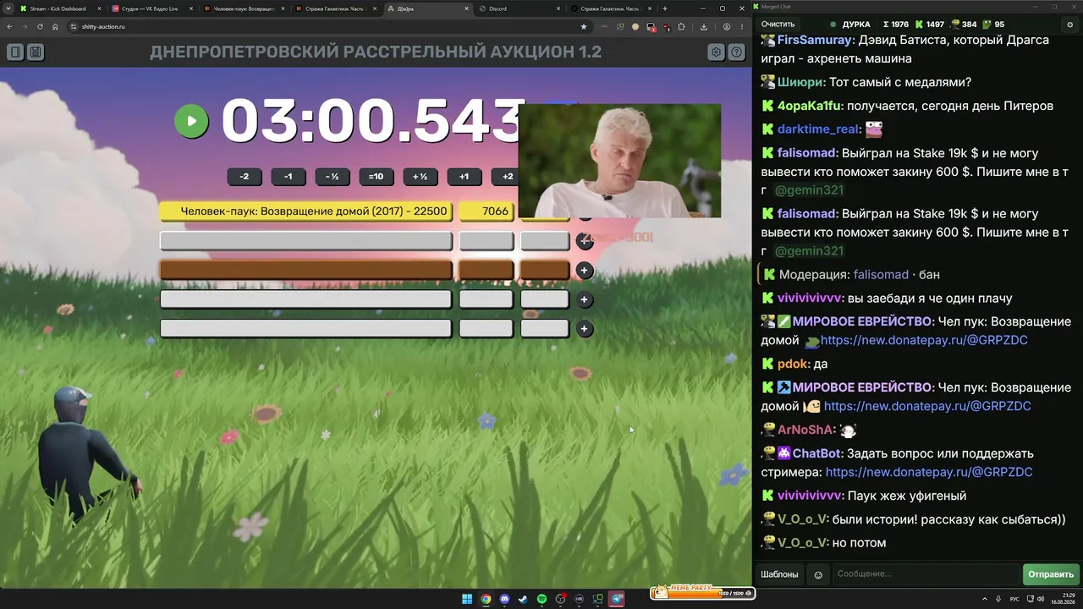Click the plus button beside the brown lot row
The image size is (1083, 609).
584,271
